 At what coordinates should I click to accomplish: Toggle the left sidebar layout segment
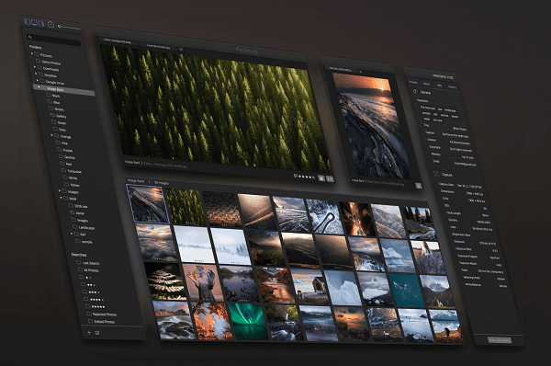pyautogui.click(x=28, y=22)
